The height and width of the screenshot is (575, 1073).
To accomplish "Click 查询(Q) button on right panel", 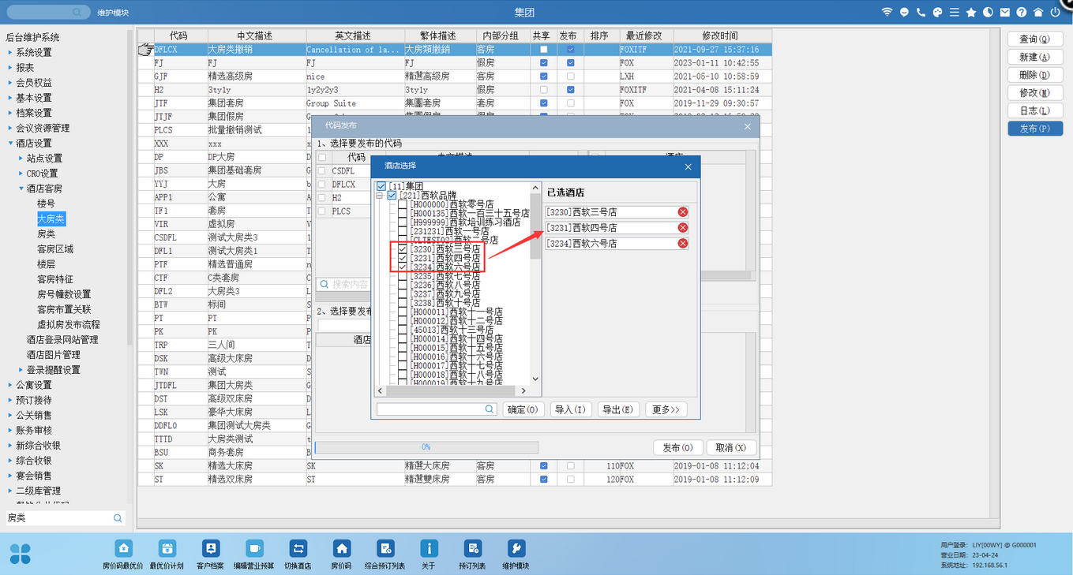I will pos(1035,39).
